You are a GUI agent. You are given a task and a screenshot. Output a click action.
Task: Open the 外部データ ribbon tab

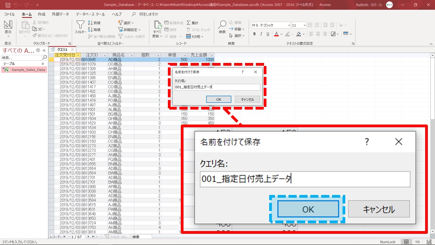click(60, 14)
